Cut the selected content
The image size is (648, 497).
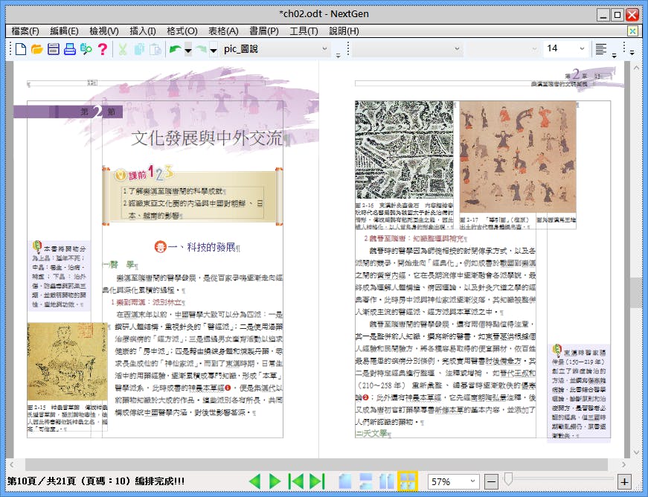[121, 49]
